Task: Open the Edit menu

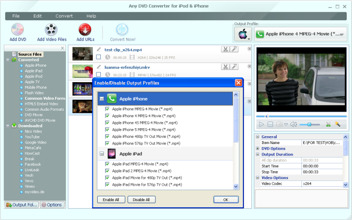Action: click(37, 16)
